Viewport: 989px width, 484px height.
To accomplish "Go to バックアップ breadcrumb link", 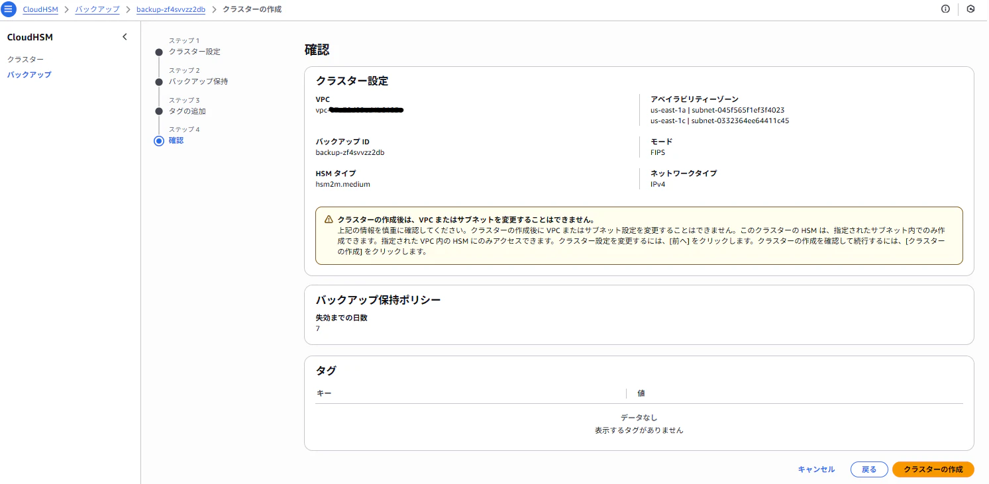I will pyautogui.click(x=97, y=9).
